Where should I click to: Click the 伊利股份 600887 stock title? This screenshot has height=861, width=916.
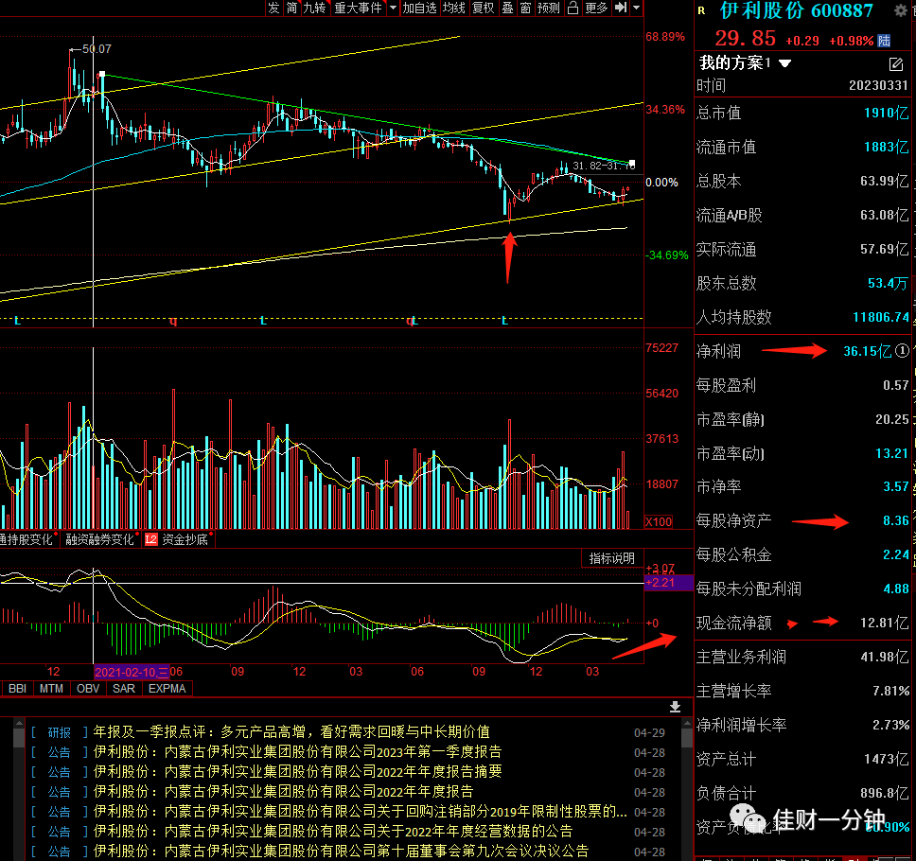797,10
